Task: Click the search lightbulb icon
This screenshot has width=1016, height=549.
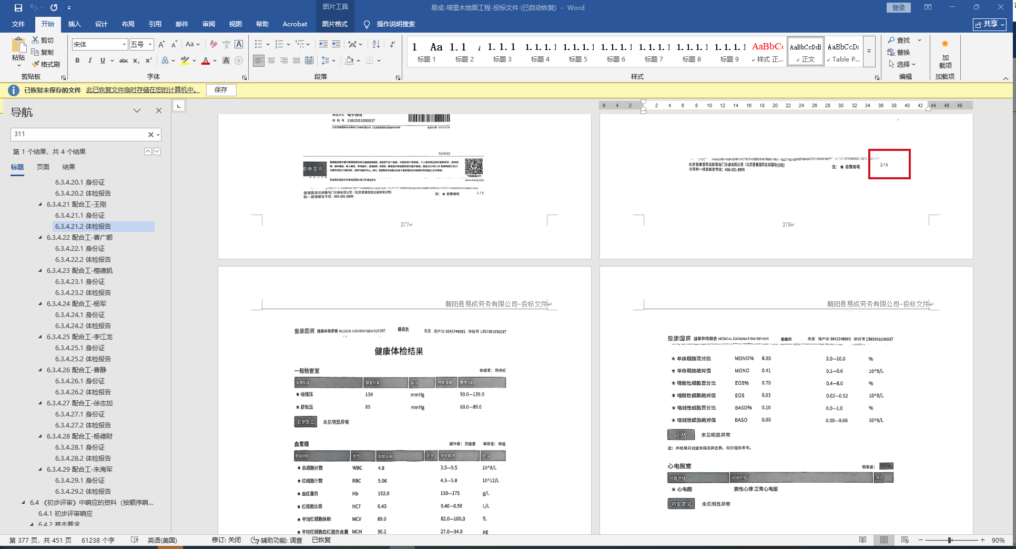Action: coord(367,24)
